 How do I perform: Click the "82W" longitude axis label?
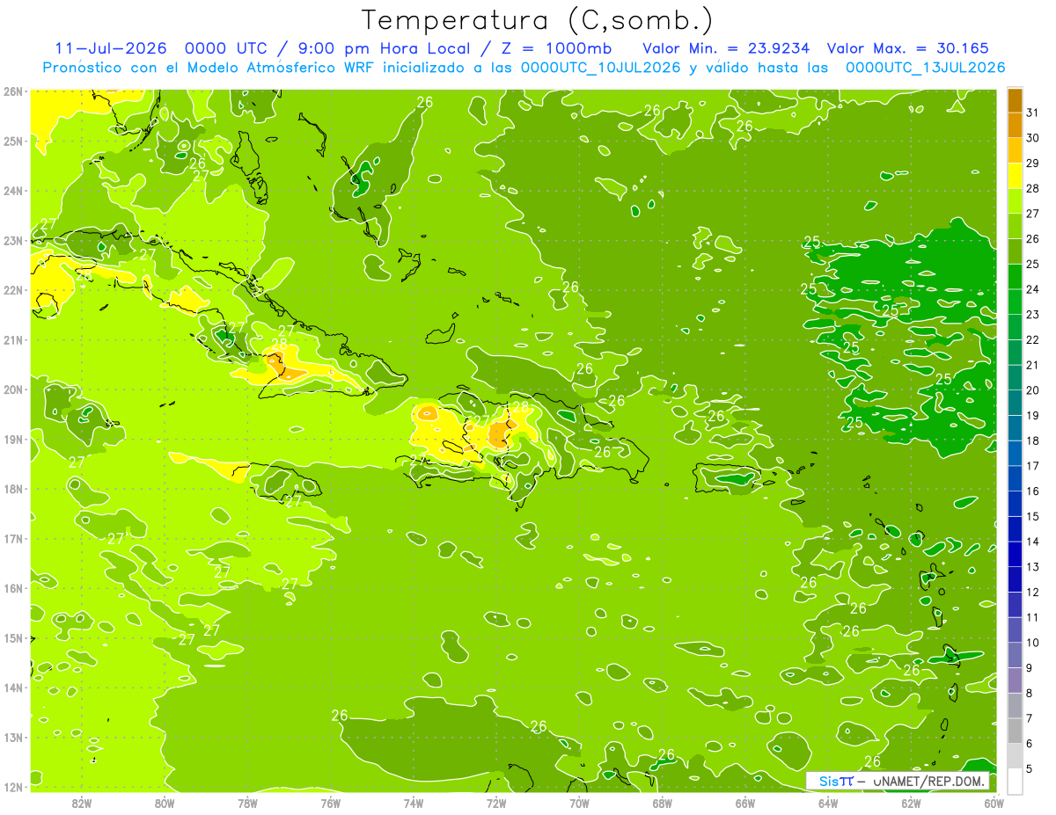coord(82,802)
